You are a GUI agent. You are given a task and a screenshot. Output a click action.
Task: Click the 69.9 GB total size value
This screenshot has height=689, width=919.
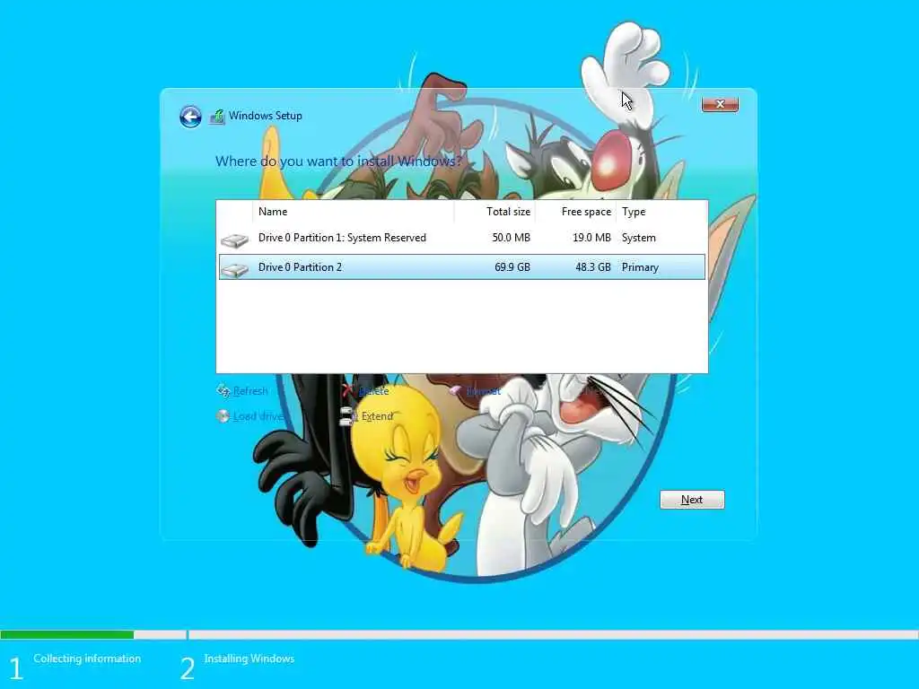coord(512,267)
